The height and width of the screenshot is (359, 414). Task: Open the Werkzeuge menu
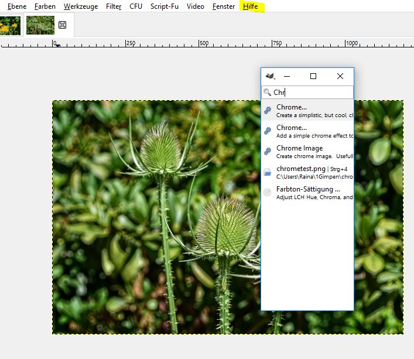click(x=81, y=6)
